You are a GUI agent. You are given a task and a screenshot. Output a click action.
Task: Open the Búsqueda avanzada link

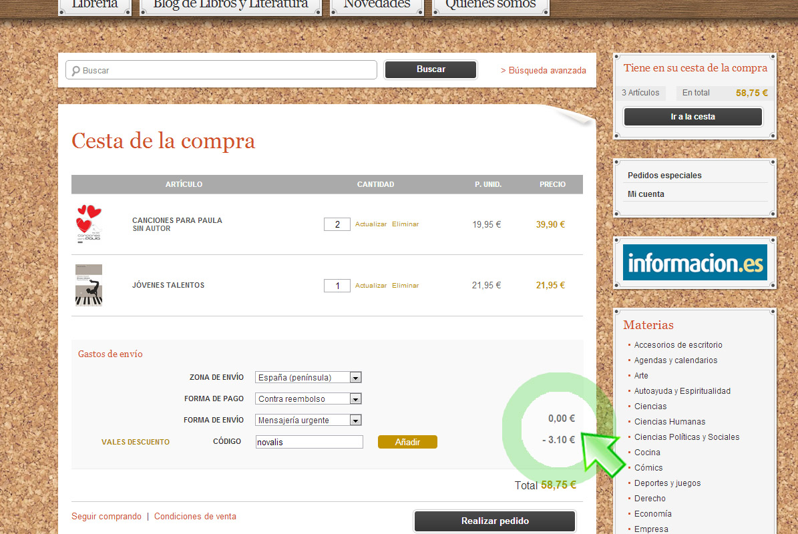point(544,70)
